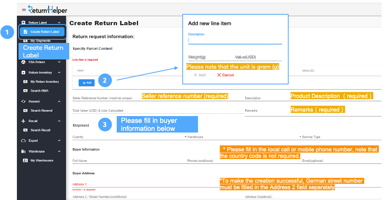Focus the Description field in dialog
Viewport: 386px width, 200px height.
(x=235, y=40)
